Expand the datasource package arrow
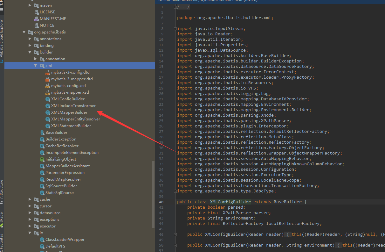 [30, 213]
